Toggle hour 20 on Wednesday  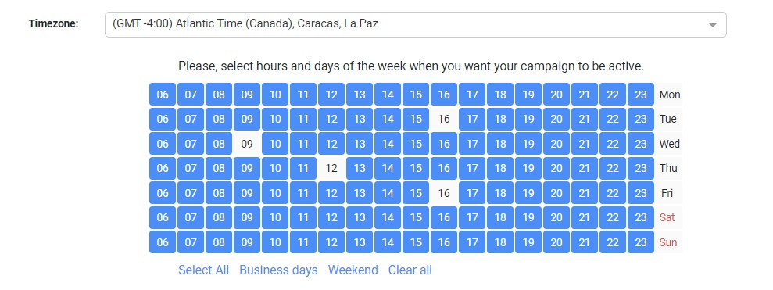[556, 144]
